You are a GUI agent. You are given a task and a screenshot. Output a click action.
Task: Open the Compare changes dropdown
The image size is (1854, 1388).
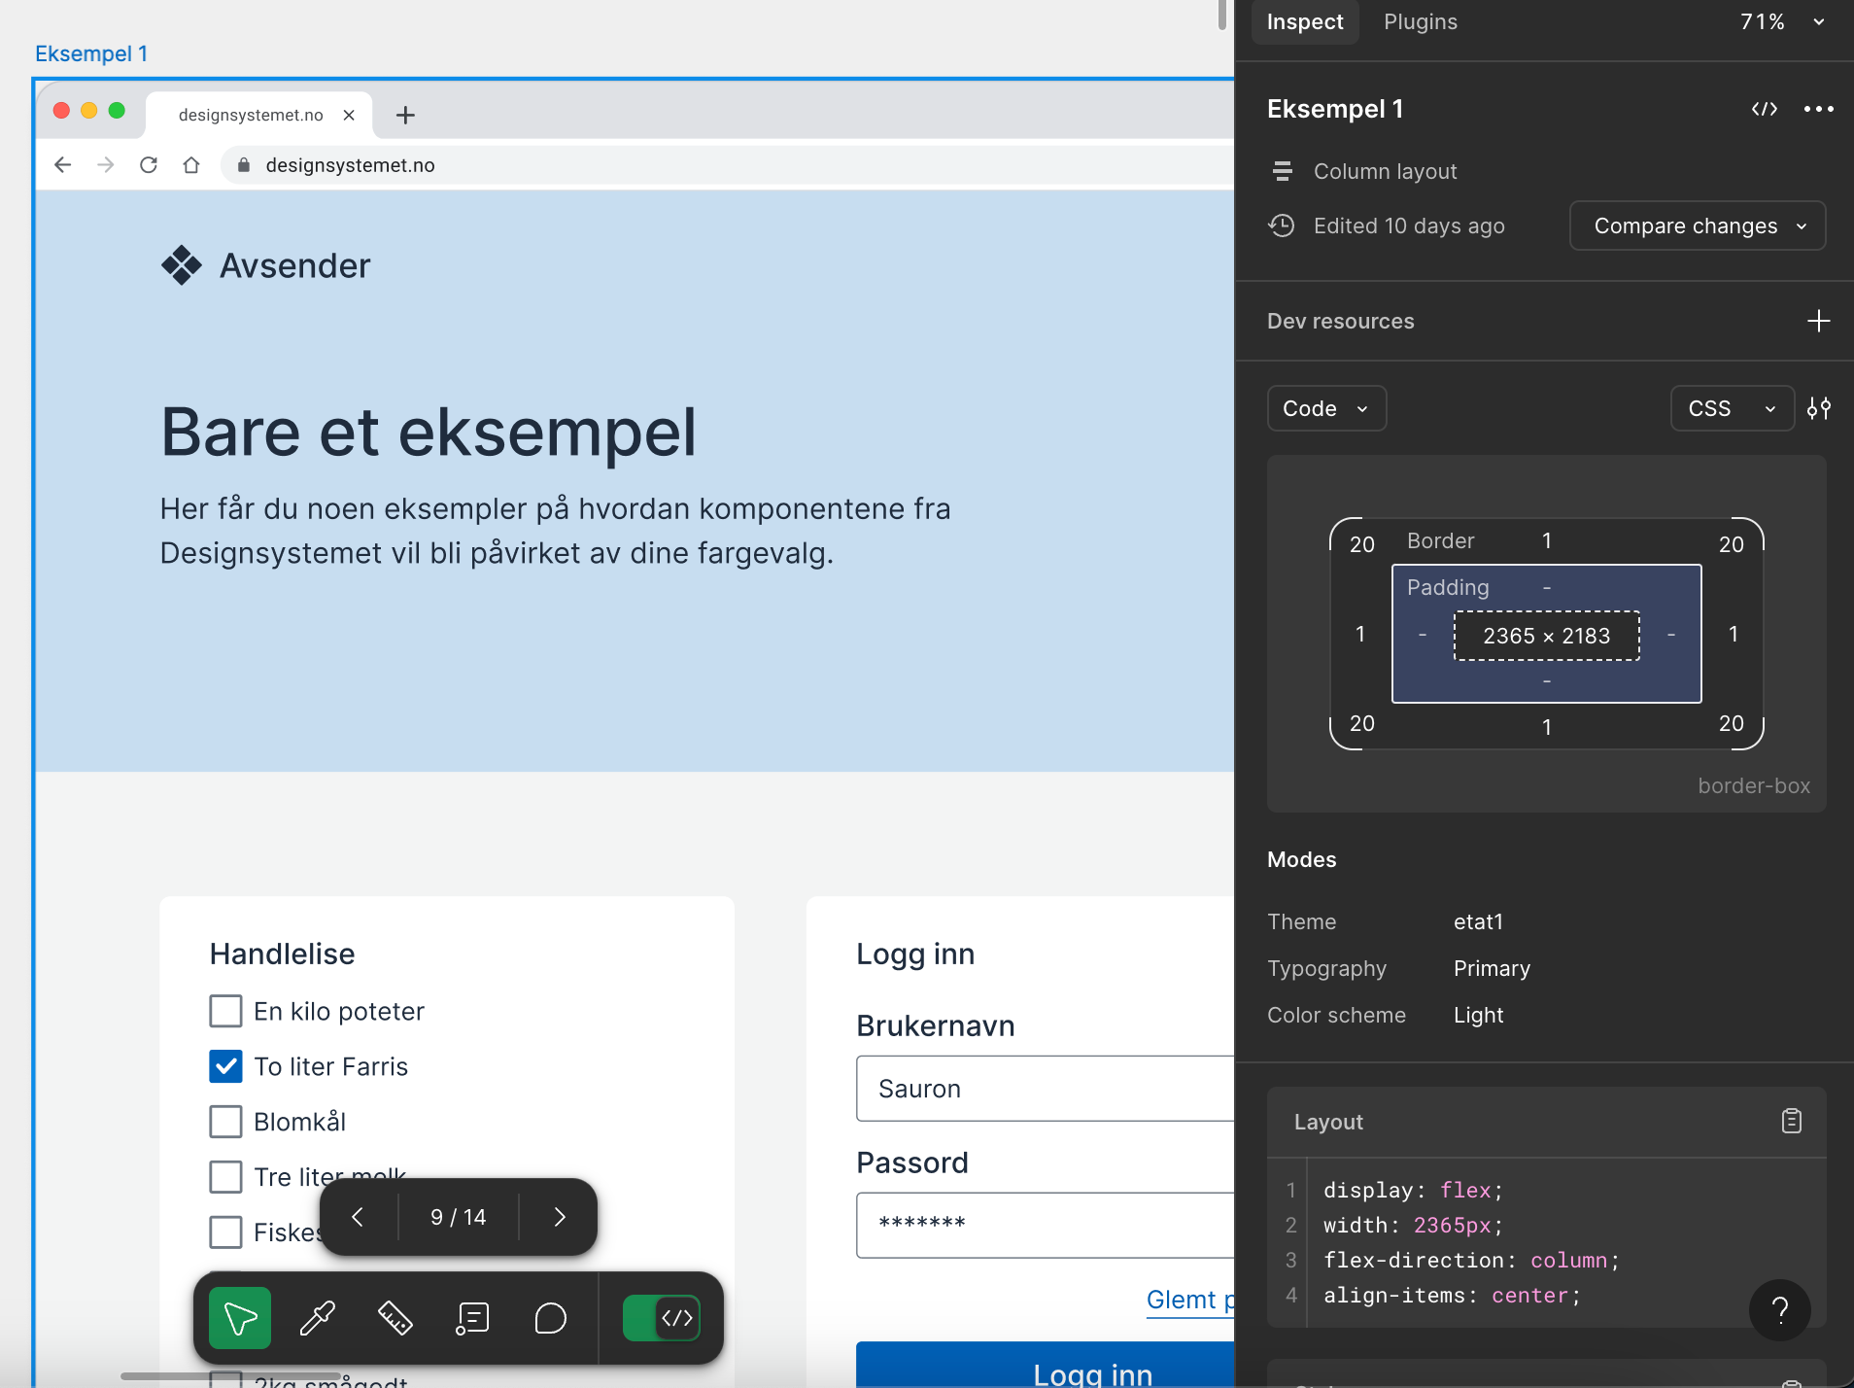(1697, 226)
